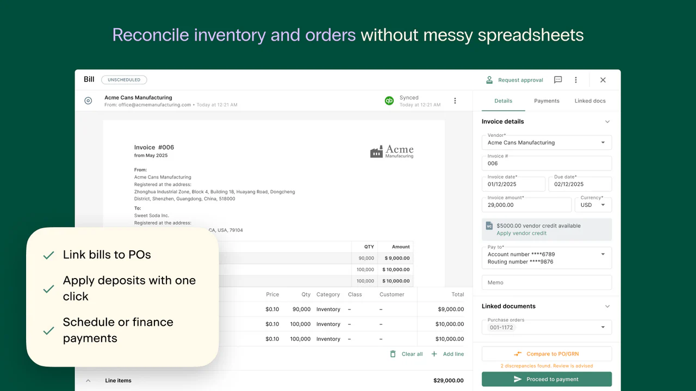Open the three-dot menu beside the comment icon
696x391 pixels.
point(575,79)
